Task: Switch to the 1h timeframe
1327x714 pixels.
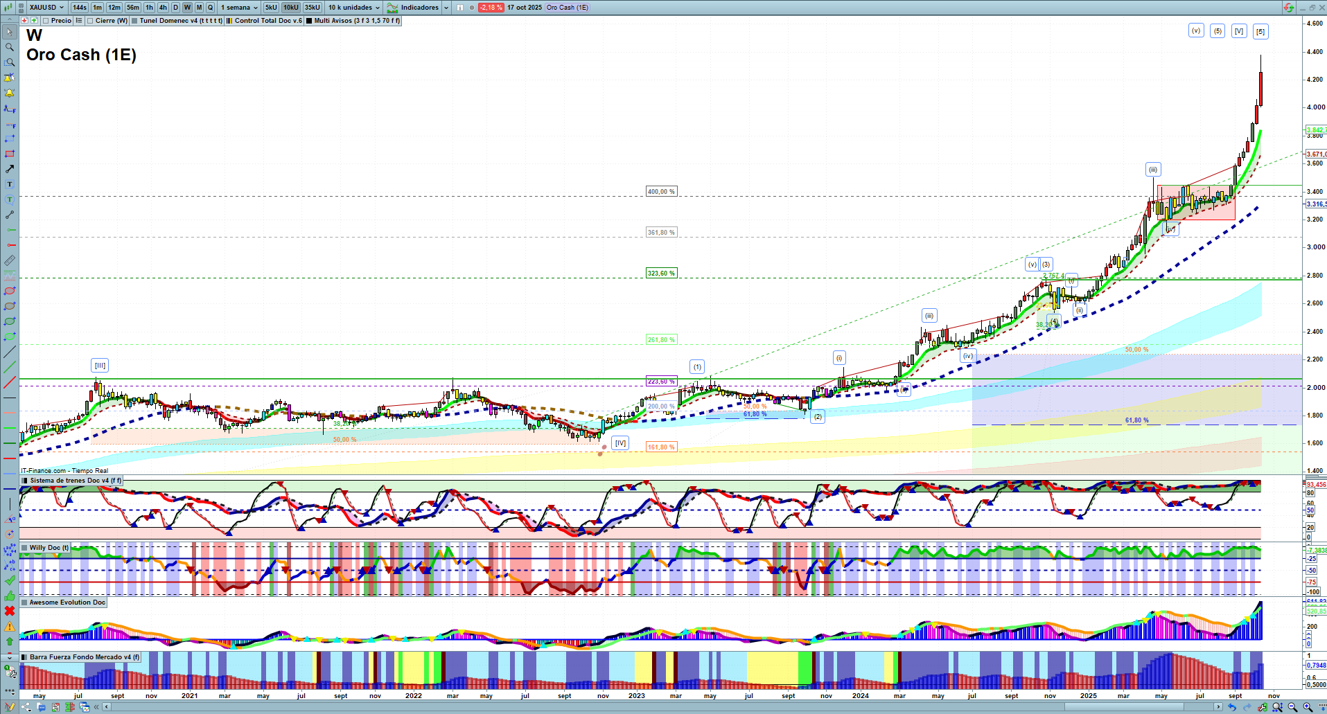Action: 149,8
